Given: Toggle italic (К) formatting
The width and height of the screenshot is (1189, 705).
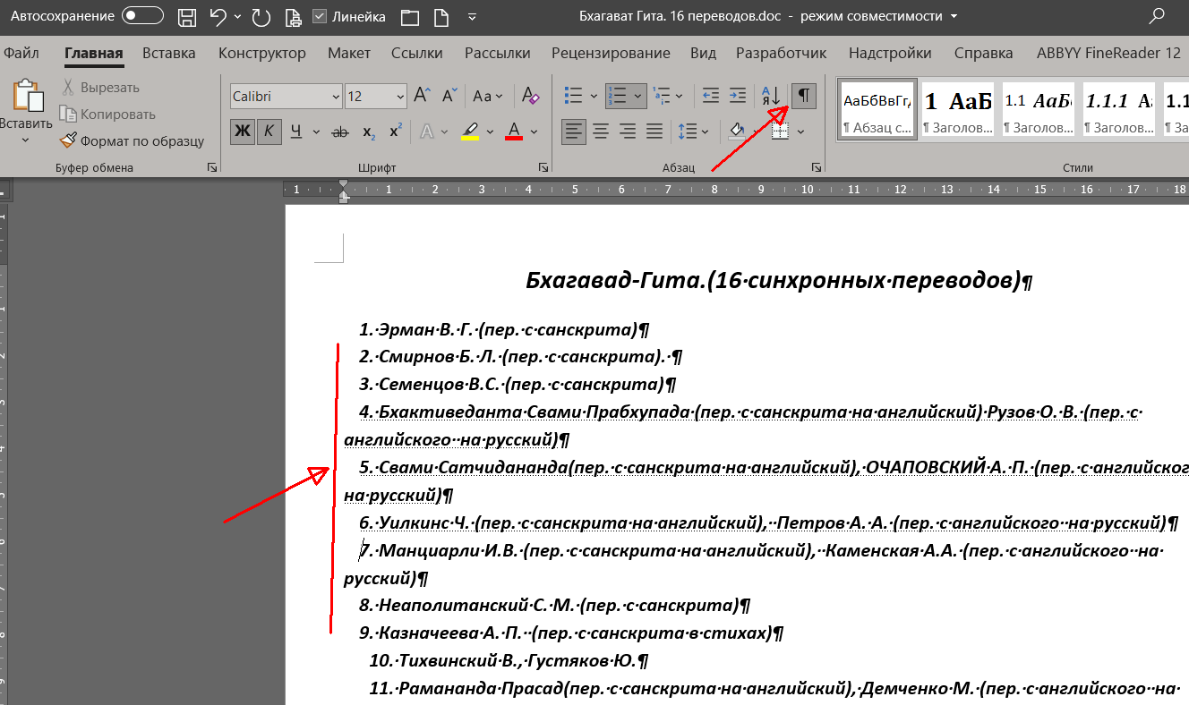Looking at the screenshot, I should tap(269, 132).
